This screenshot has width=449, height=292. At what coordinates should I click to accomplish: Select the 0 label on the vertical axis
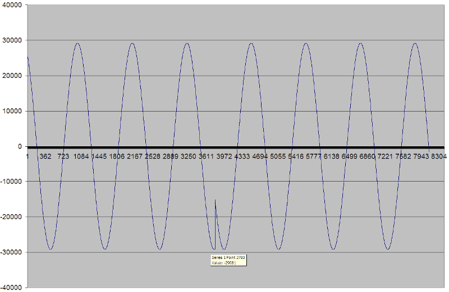tap(20, 146)
